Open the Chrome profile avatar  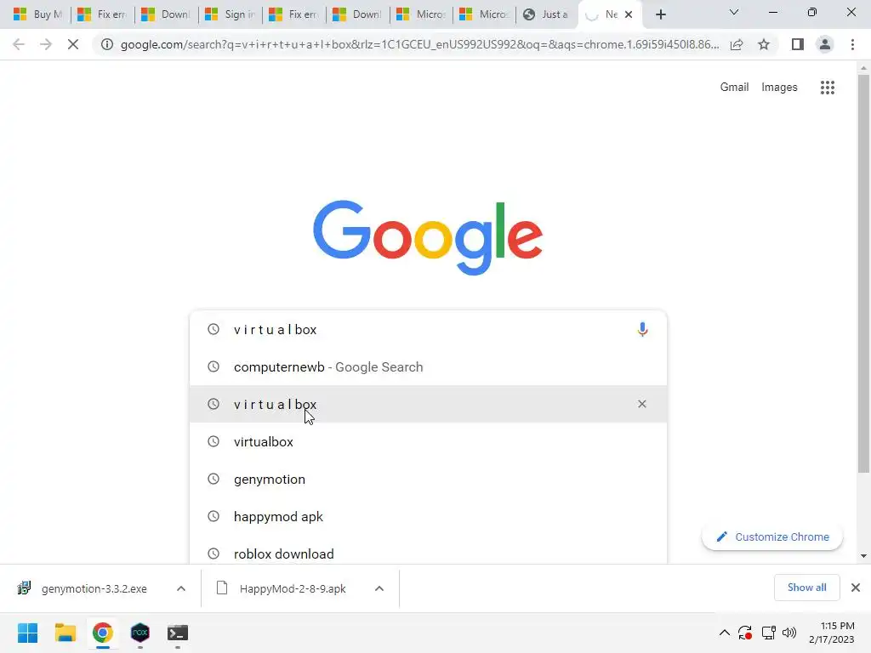tap(825, 44)
